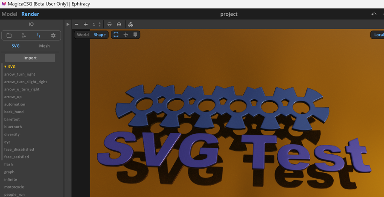
Task: Click the blue gear chain shape in viewport
Action: 222,107
